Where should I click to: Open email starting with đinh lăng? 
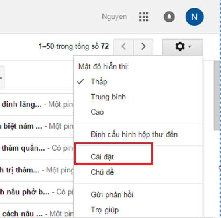tap(37, 105)
